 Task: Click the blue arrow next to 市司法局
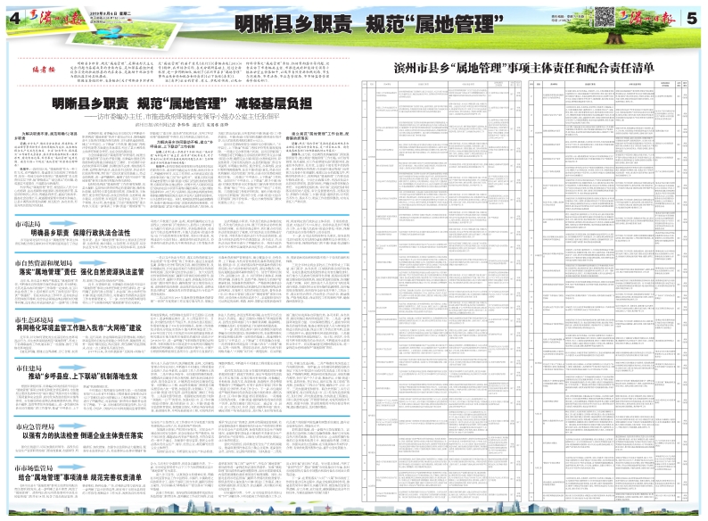63,223
